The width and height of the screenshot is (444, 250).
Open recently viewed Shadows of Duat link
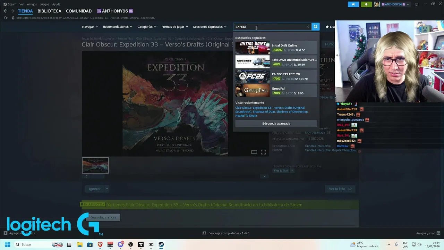(x=263, y=112)
